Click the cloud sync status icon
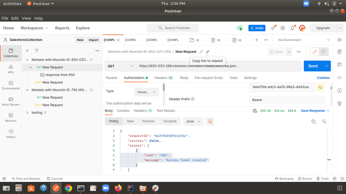This screenshot has height=194, width=346. click(240, 28)
